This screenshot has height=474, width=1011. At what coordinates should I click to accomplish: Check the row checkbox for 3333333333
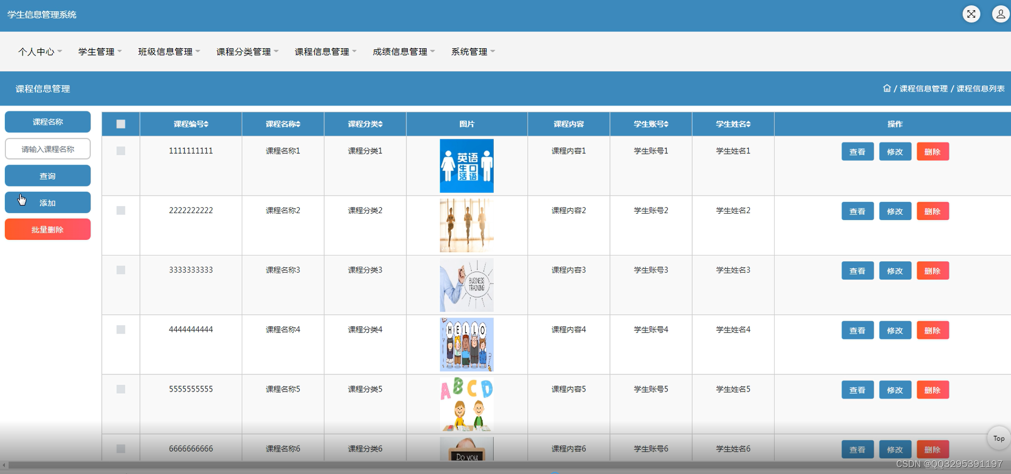[121, 270]
